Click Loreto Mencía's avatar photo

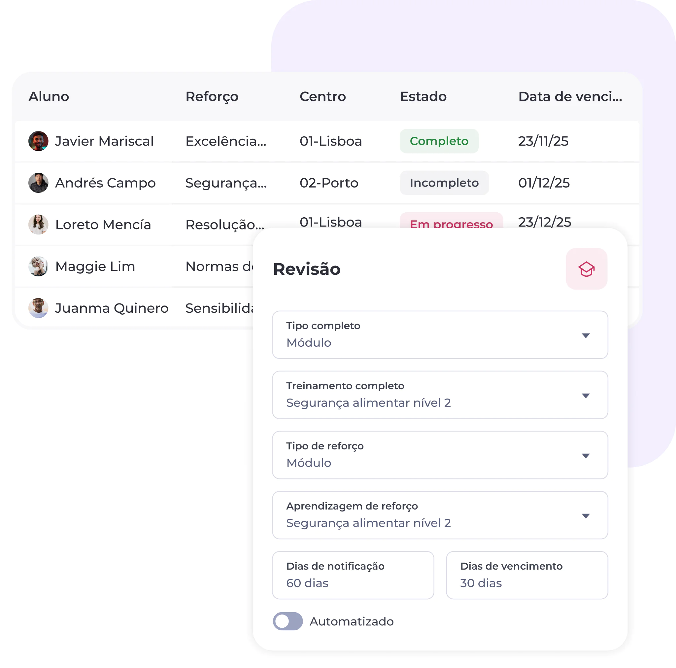38,225
